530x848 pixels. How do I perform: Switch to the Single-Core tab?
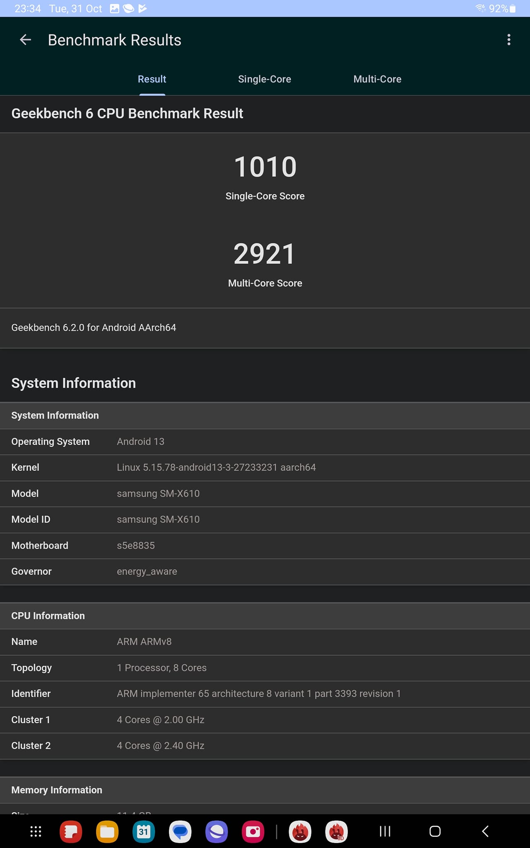click(265, 79)
